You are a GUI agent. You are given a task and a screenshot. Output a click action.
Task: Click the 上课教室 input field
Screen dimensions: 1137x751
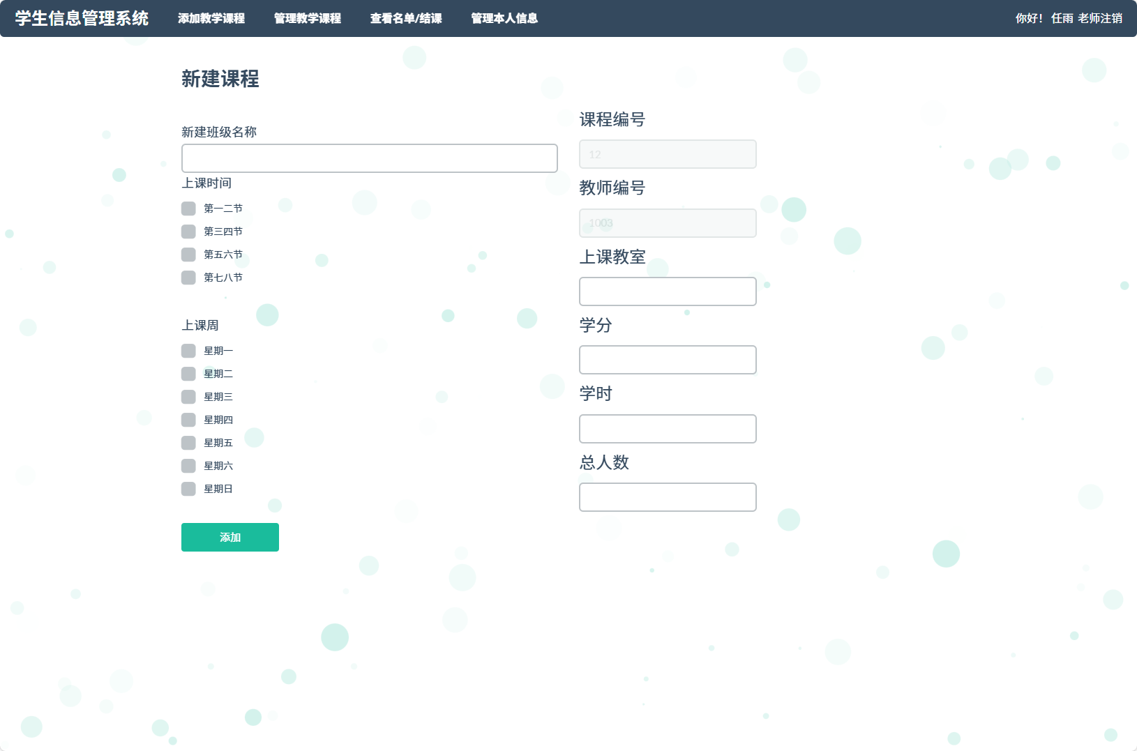coord(667,291)
